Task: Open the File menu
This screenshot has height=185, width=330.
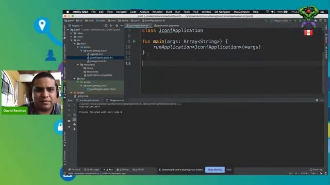Action: tap(93, 12)
